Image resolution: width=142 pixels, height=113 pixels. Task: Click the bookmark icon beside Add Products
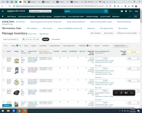(3, 16)
